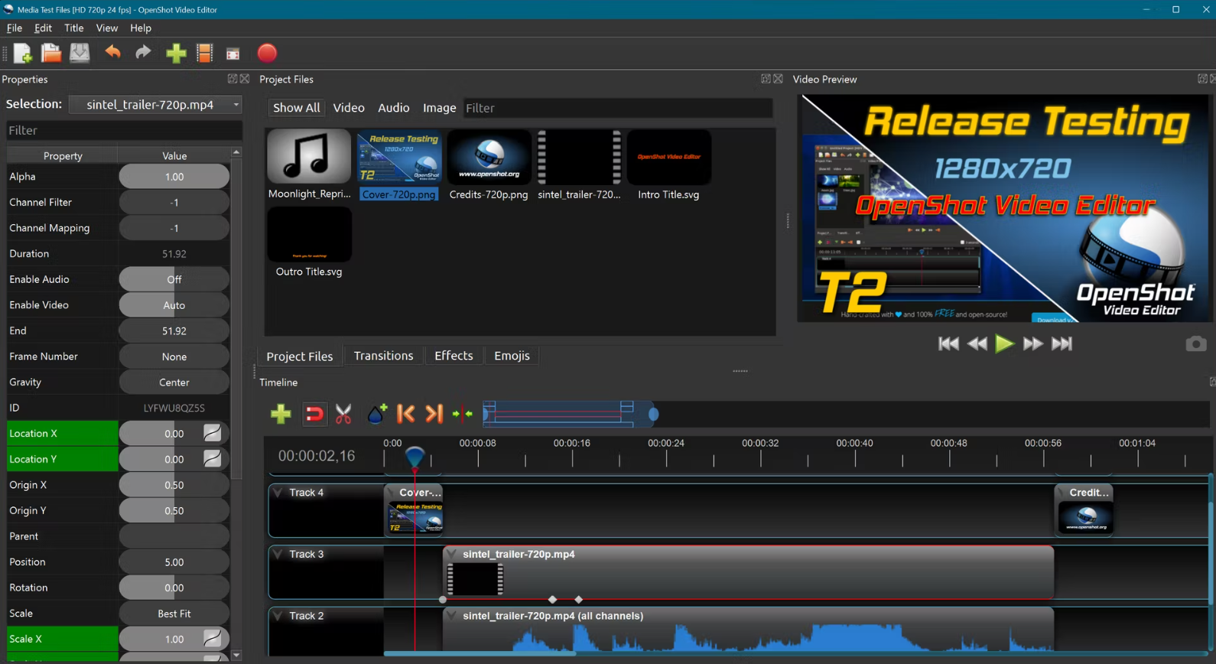
Task: Create a new project from the toolbar
Action: tap(22, 53)
